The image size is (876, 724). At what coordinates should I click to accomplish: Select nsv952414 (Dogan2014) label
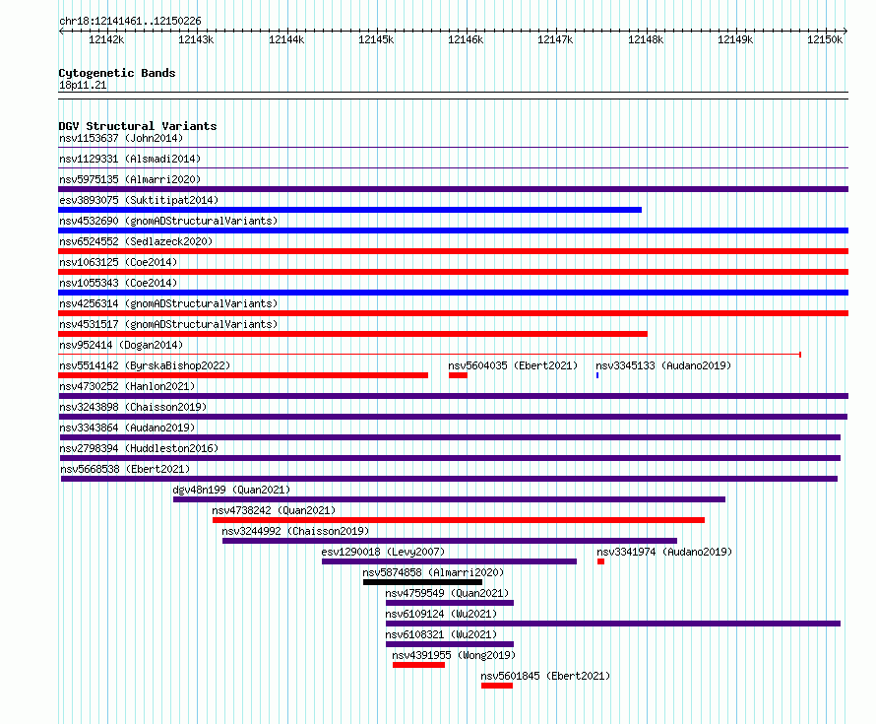tap(121, 345)
